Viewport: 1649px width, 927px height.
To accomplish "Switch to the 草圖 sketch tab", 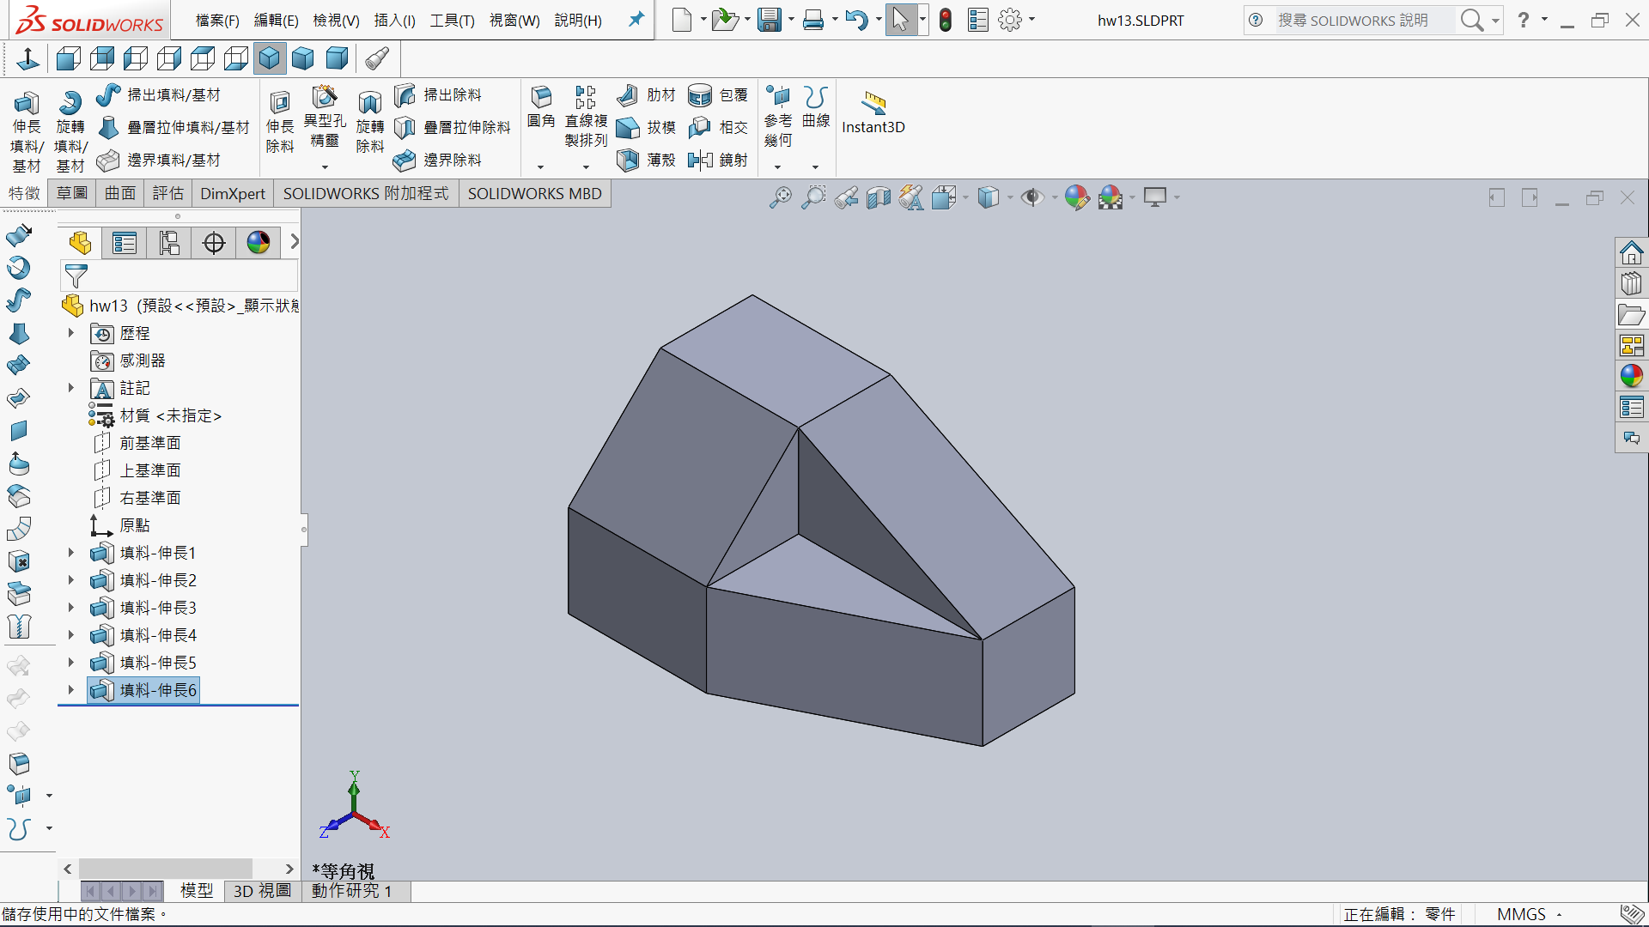I will tap(72, 193).
